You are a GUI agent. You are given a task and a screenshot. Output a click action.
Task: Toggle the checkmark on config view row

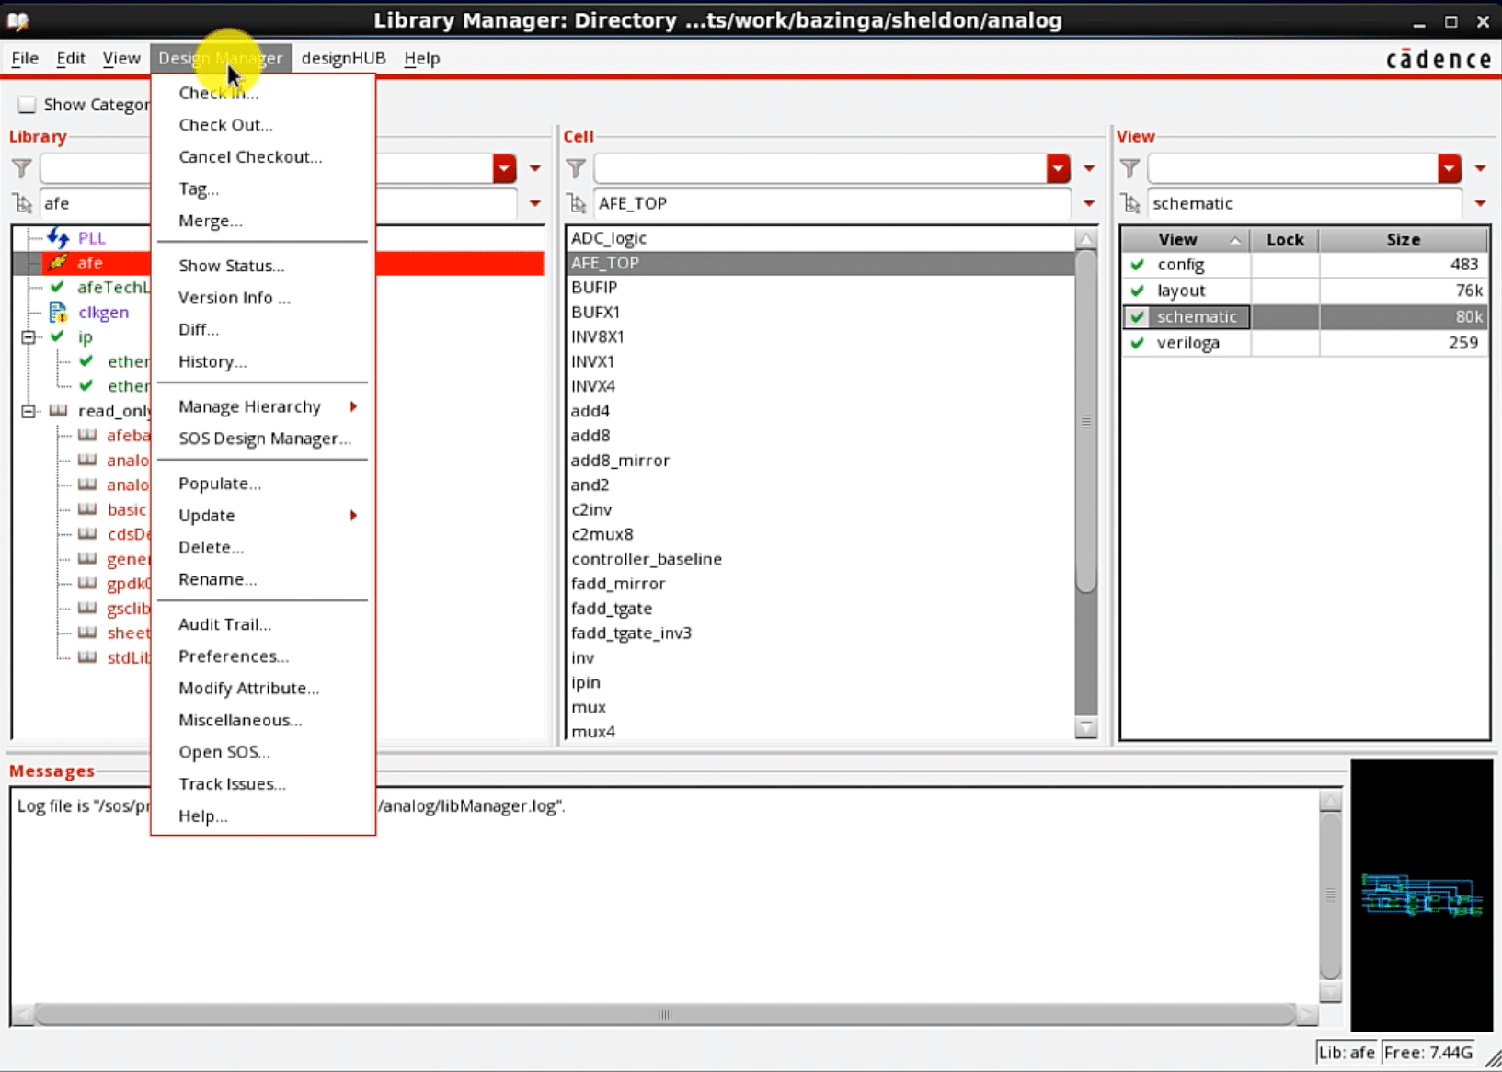(x=1138, y=265)
